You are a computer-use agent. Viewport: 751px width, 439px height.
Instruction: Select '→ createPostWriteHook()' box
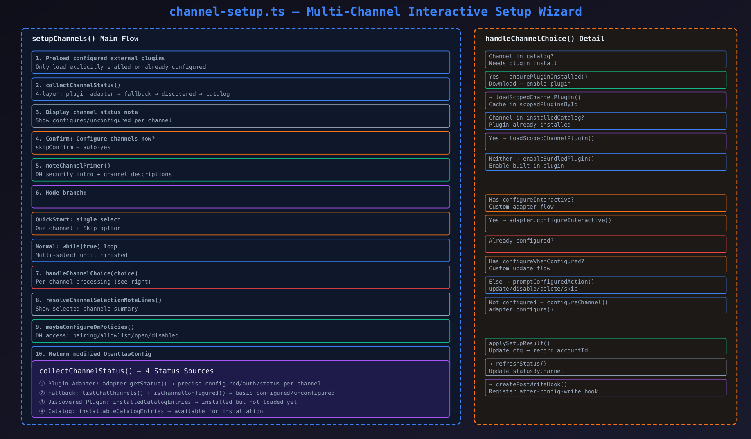pos(605,388)
